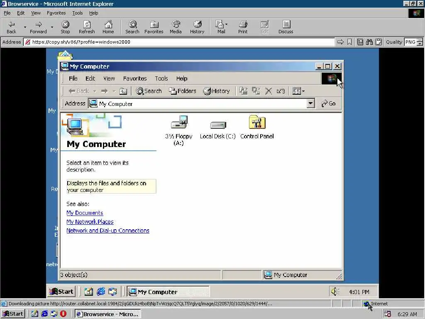The image size is (425, 319).
Task: Click the go arrow right of the URL field
Action: pos(340,42)
